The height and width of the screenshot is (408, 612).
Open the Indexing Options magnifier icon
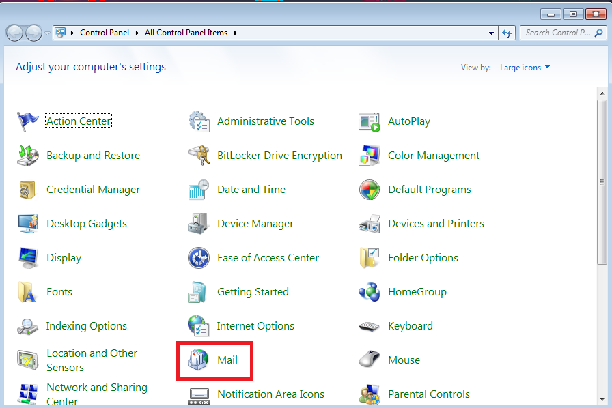pos(27,327)
